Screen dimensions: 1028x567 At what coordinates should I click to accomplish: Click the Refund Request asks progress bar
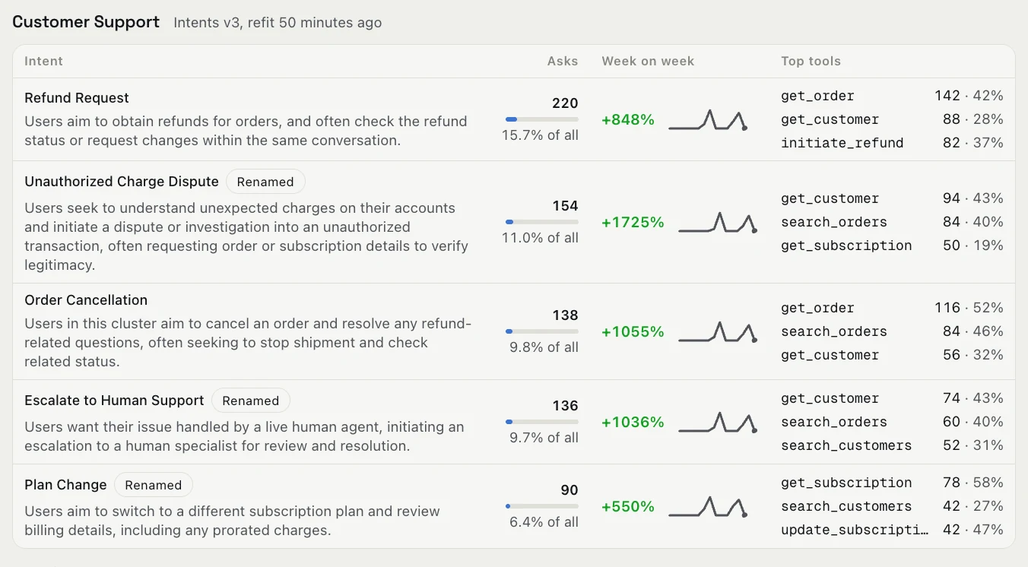point(542,119)
